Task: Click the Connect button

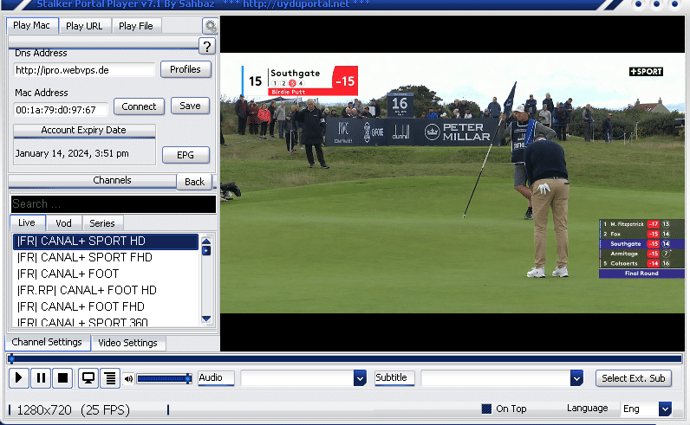Action: pyautogui.click(x=139, y=106)
